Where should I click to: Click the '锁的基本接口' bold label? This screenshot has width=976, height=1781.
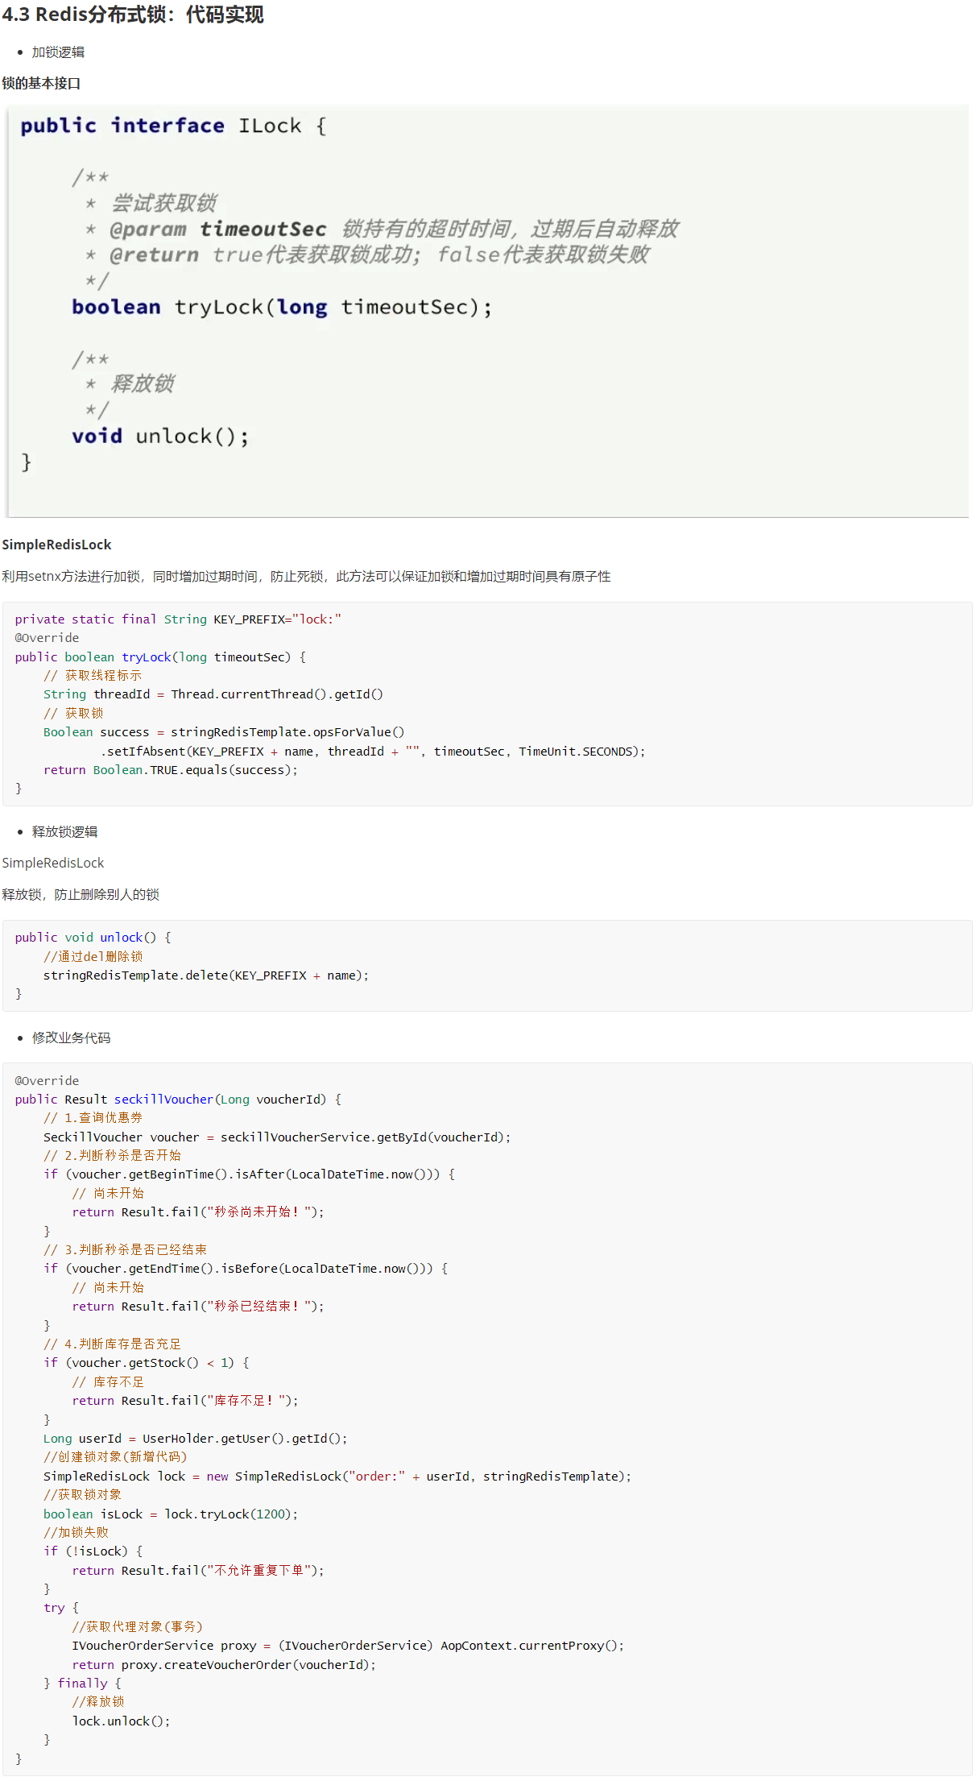pos(41,84)
